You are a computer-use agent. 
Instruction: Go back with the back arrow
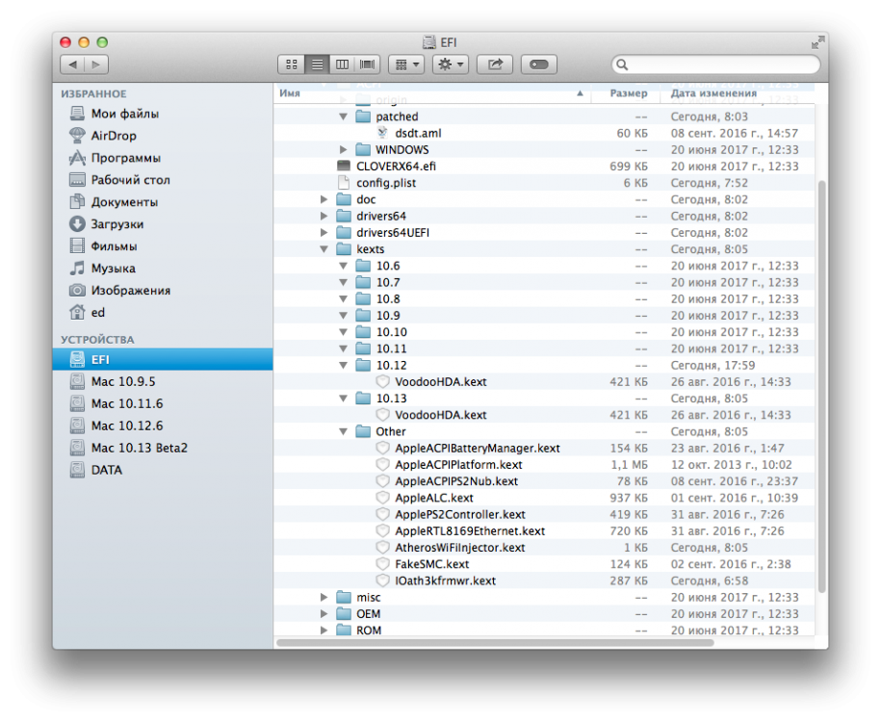[x=72, y=64]
